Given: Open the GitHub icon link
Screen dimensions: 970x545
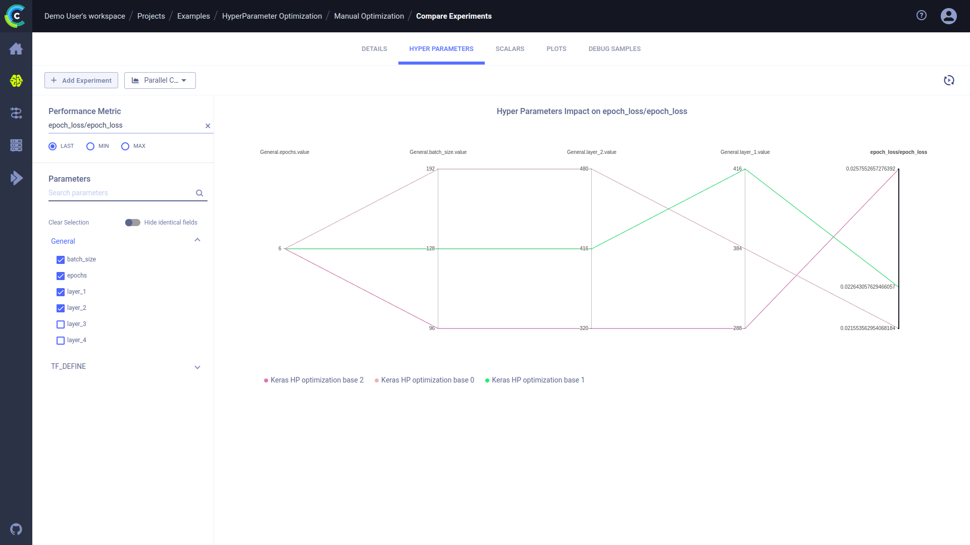Looking at the screenshot, I should click(16, 529).
